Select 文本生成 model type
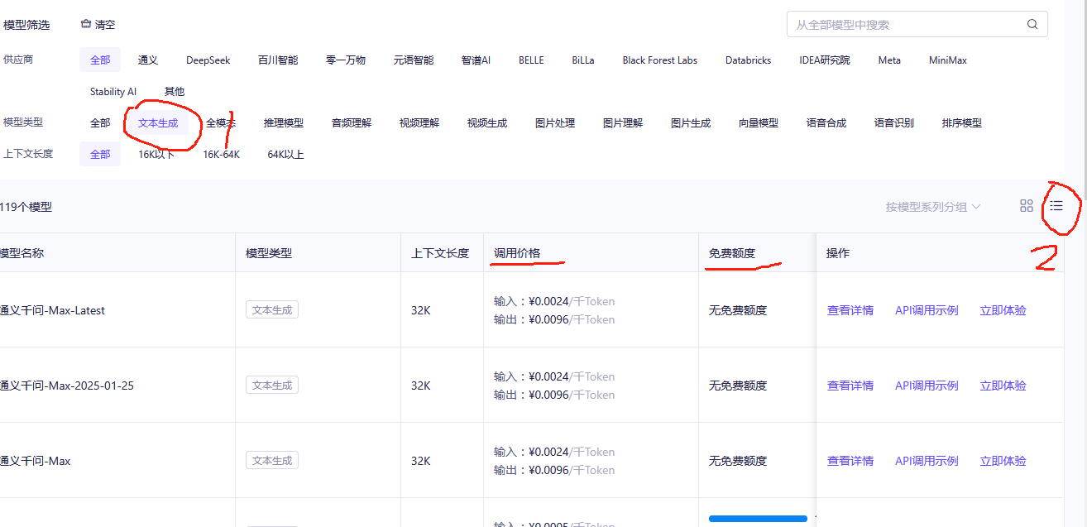Image resolution: width=1087 pixels, height=527 pixels. [158, 123]
